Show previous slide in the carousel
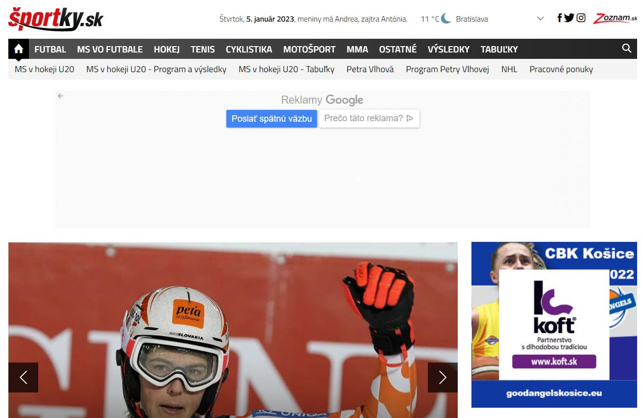 (x=23, y=377)
